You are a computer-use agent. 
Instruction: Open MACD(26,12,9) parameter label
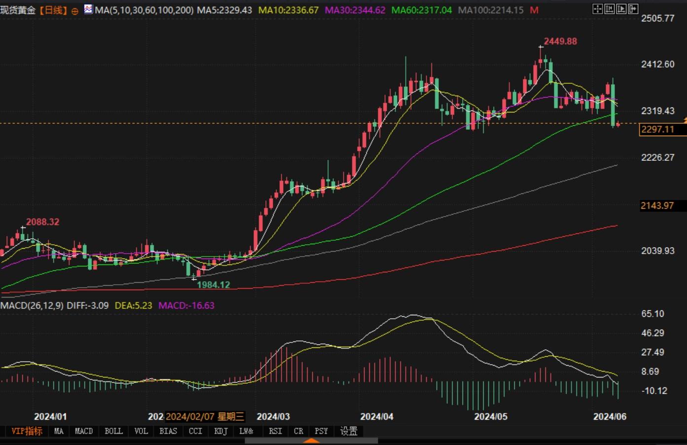[32, 305]
